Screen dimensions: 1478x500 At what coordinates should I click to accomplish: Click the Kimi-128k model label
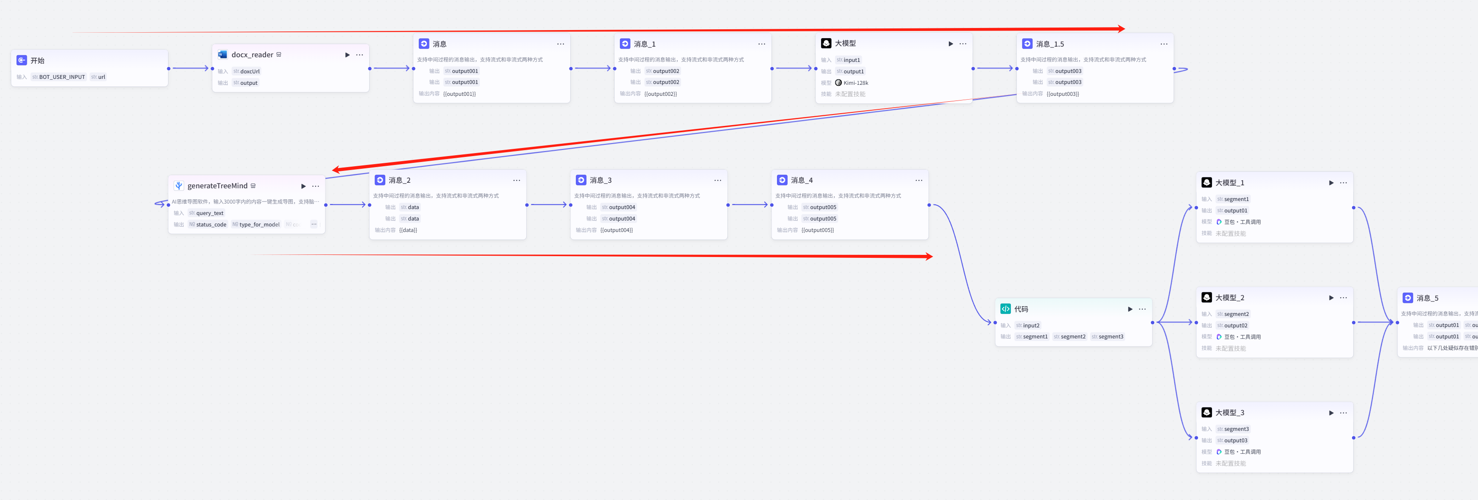tap(855, 83)
